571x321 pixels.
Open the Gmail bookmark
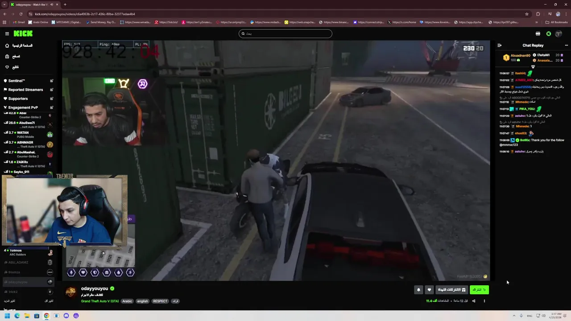click(x=19, y=22)
